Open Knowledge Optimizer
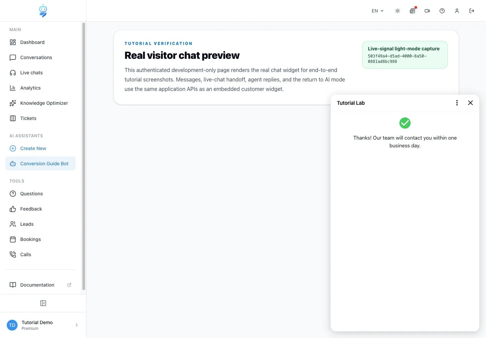 click(x=40, y=103)
